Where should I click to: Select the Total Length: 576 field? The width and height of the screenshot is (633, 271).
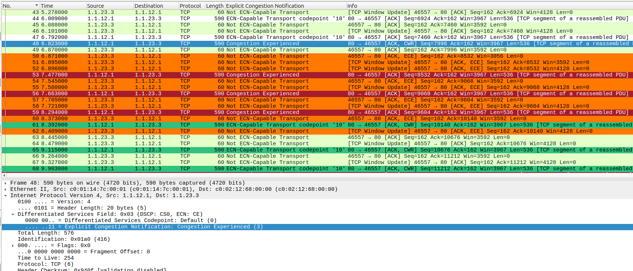pyautogui.click(x=46, y=233)
